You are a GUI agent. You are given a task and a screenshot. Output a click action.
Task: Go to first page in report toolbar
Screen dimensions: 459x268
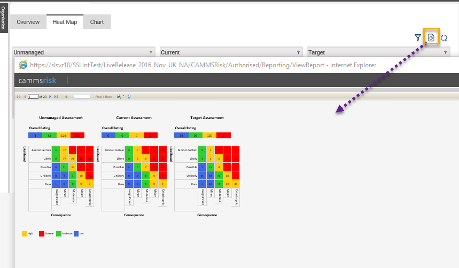(19, 97)
